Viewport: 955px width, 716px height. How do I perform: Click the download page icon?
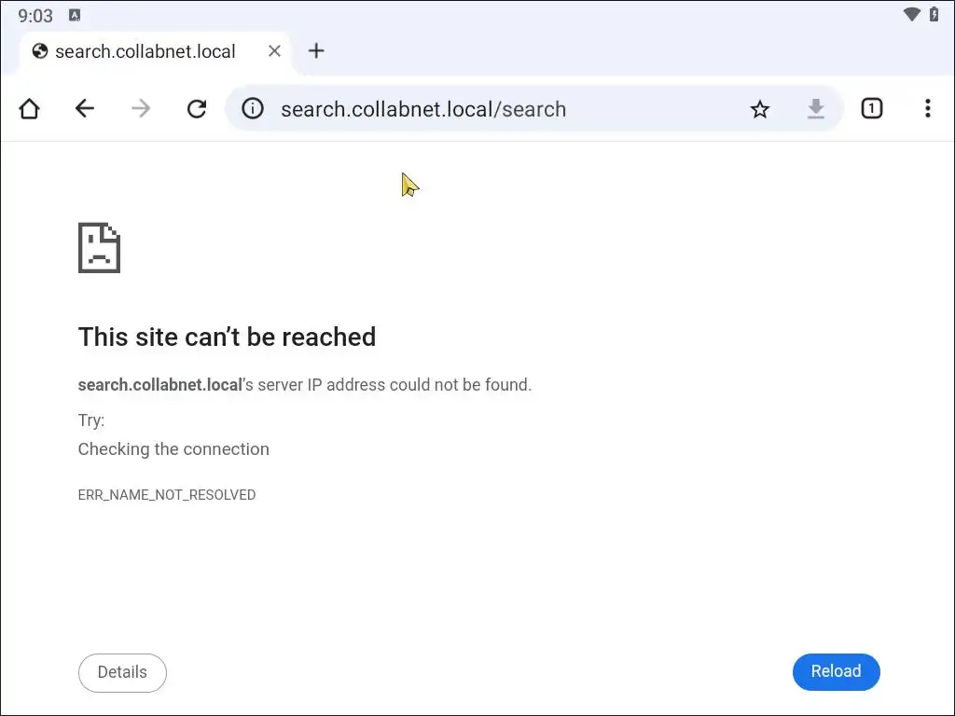coord(816,109)
